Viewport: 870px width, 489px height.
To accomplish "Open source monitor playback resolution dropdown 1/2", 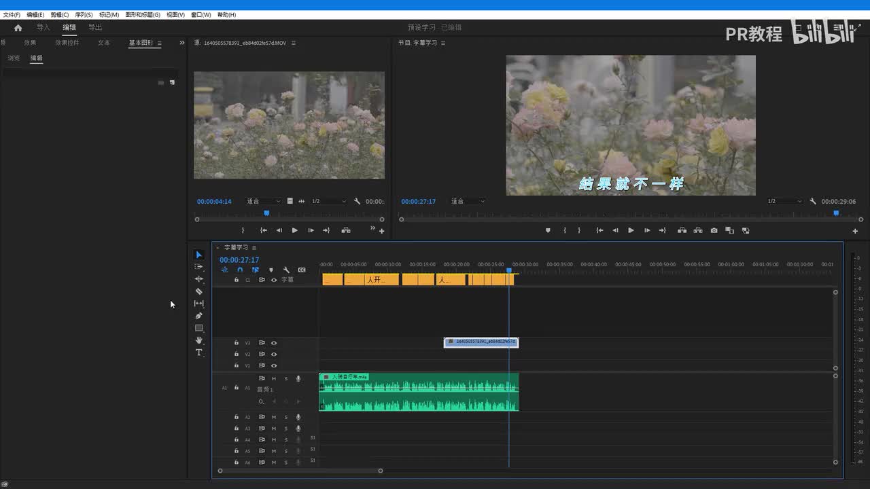I will pos(328,201).
